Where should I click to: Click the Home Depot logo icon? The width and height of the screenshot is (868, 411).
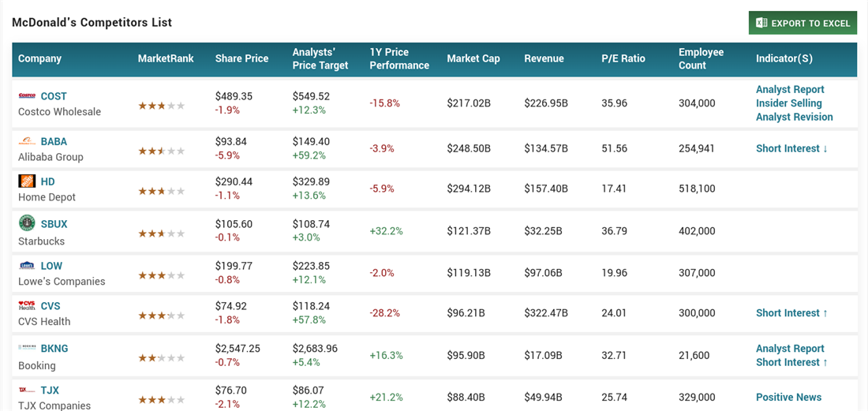pyautogui.click(x=27, y=181)
